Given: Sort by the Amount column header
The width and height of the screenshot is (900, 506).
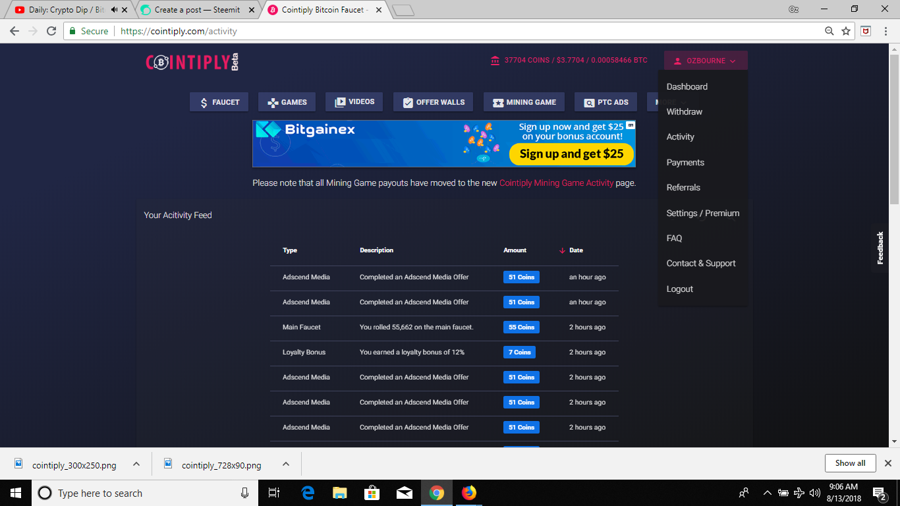Looking at the screenshot, I should tap(515, 250).
